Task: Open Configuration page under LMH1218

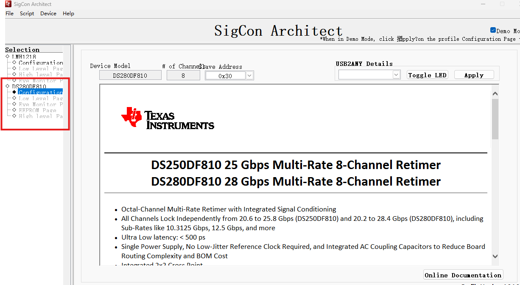Action: pos(41,62)
